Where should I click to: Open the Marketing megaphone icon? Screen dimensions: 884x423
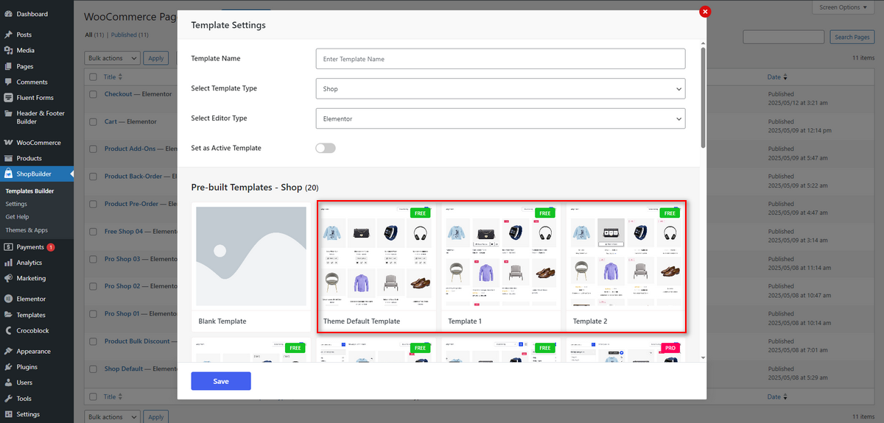coord(8,278)
